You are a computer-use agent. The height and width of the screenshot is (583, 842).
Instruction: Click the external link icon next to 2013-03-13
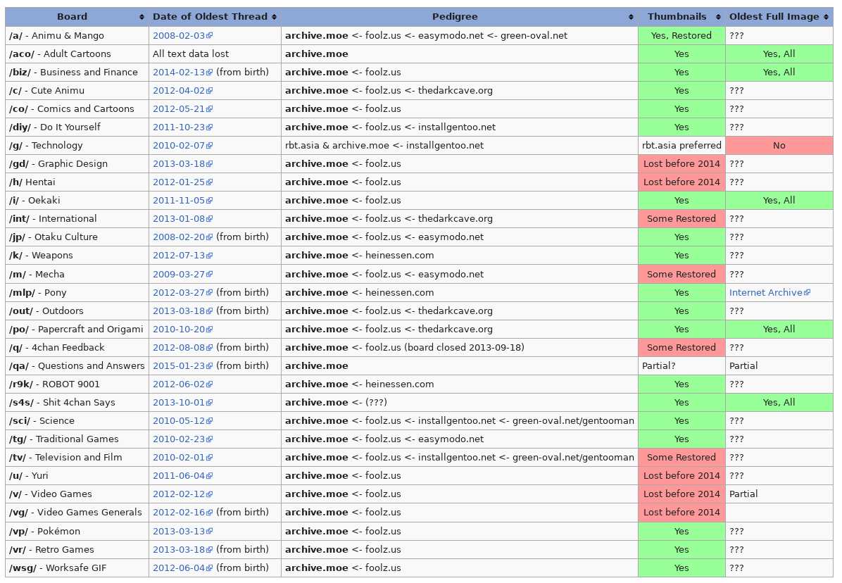tap(210, 532)
